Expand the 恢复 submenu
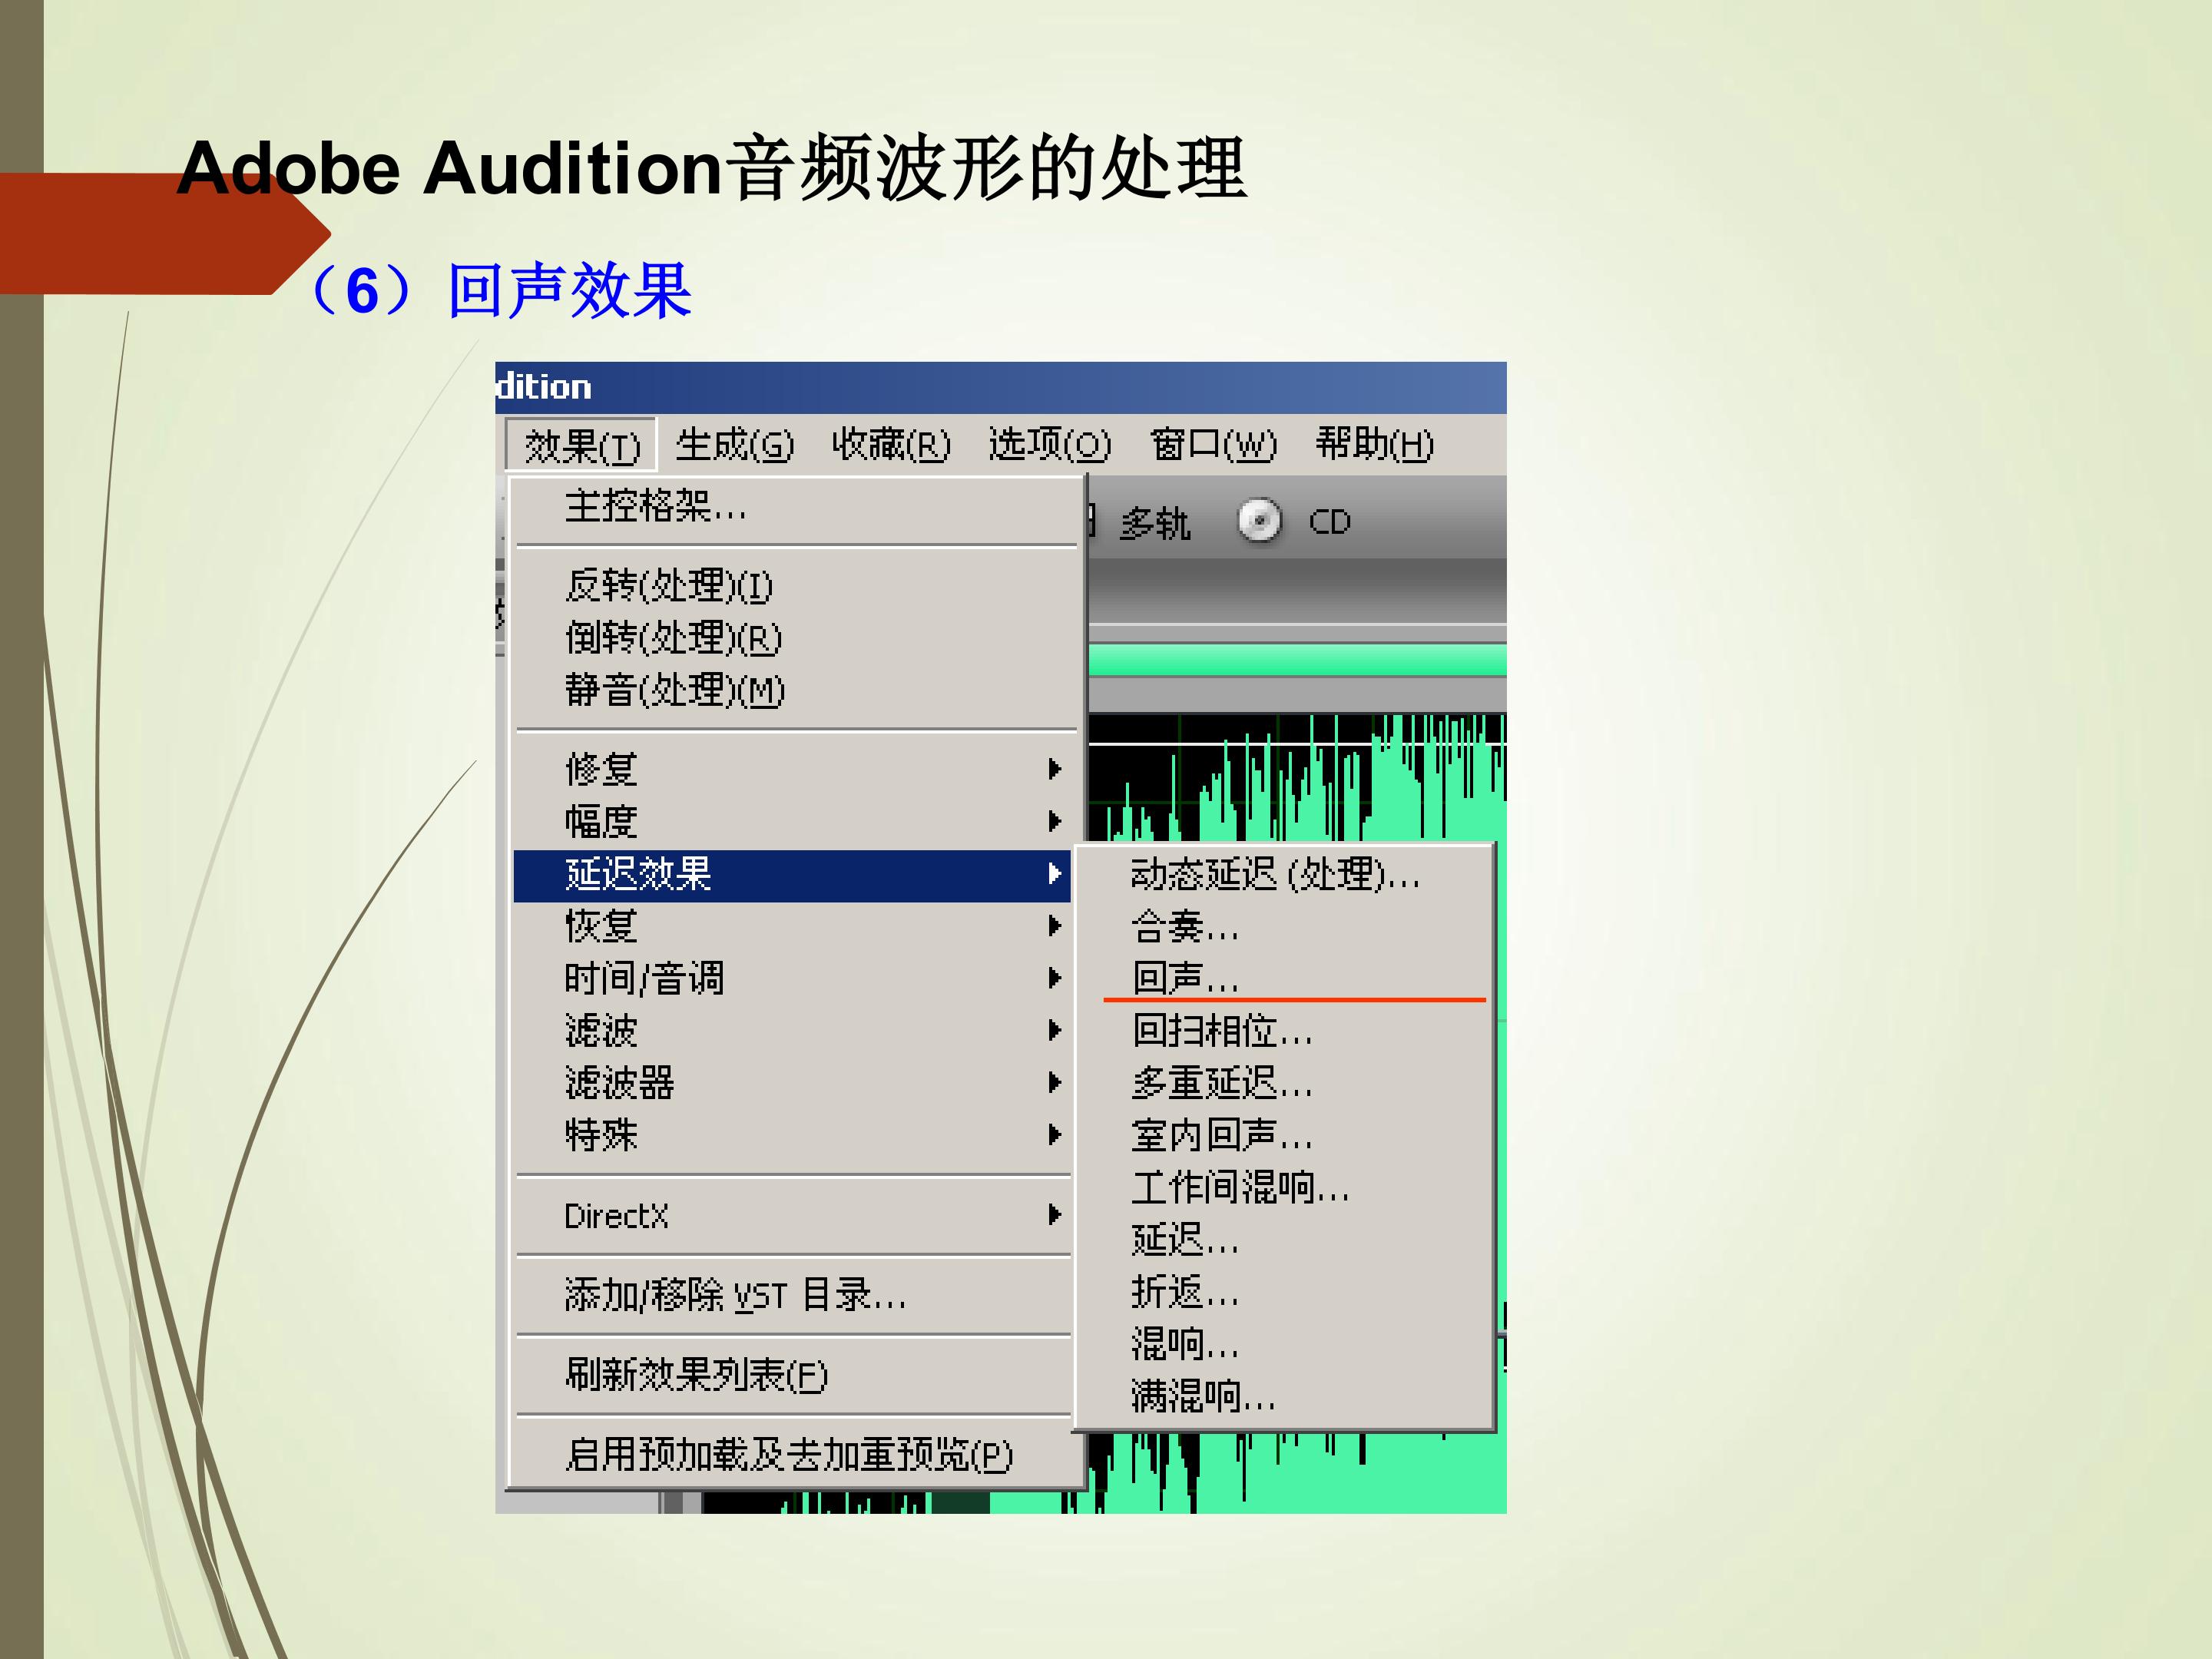Image resolution: width=2212 pixels, height=1659 pixels. [x=792, y=926]
